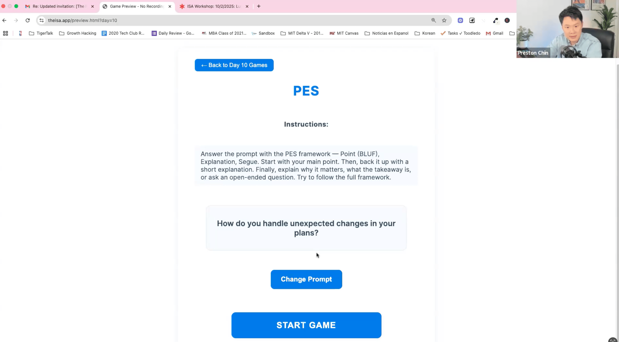Screen dimensions: 619x342
Task: Expand the Korean bookmarks folder
Action: point(425,33)
